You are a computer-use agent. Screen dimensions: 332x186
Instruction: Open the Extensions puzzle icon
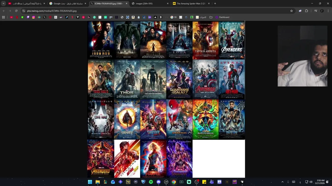(306, 11)
